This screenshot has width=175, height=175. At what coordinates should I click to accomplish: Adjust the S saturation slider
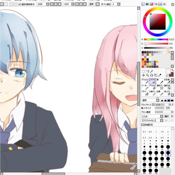[156, 44]
